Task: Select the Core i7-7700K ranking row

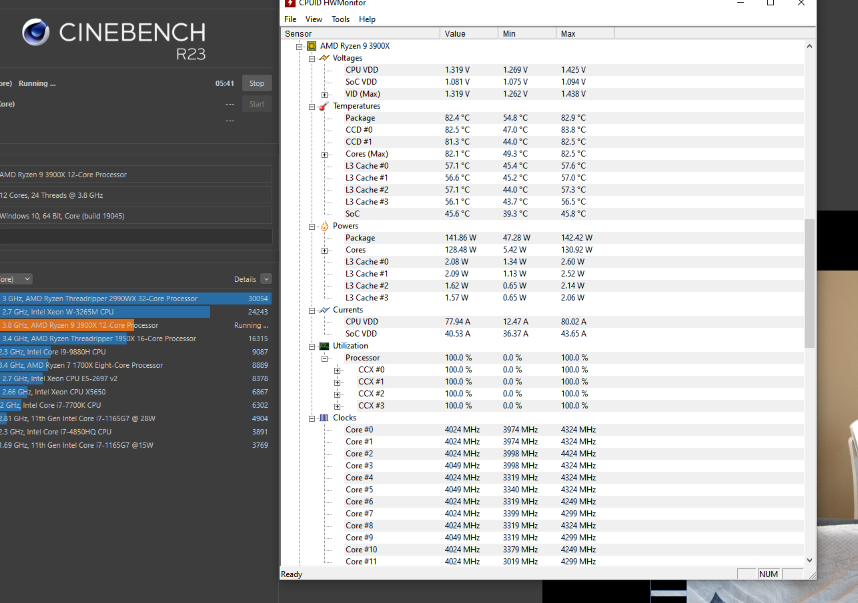Action: (x=135, y=405)
